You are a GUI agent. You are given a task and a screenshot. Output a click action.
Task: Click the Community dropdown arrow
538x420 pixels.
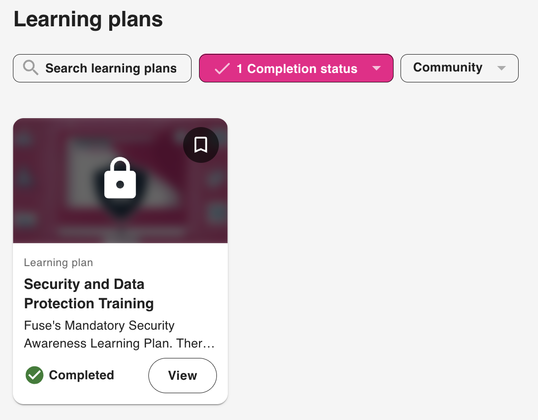[501, 68]
